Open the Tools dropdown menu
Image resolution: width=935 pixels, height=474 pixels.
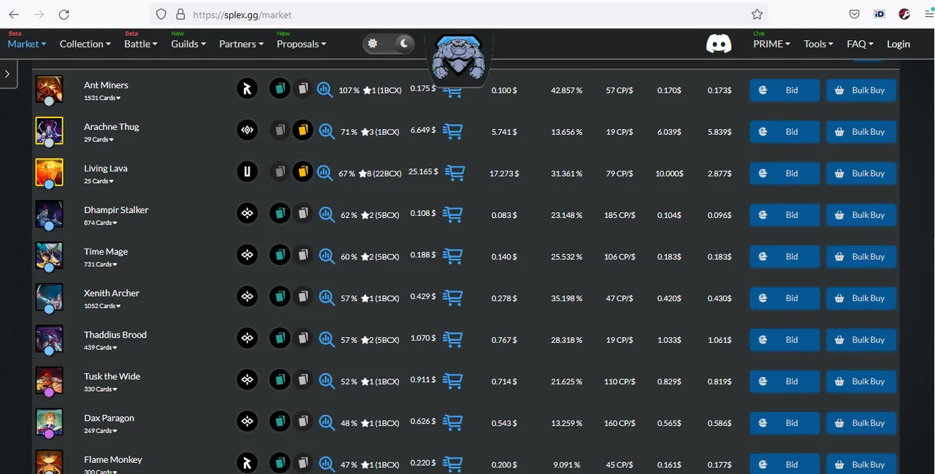coord(819,44)
